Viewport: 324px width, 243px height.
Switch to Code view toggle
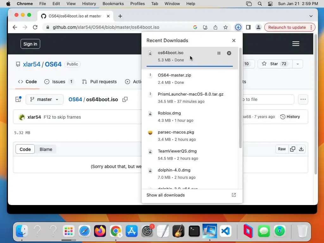tap(25, 149)
